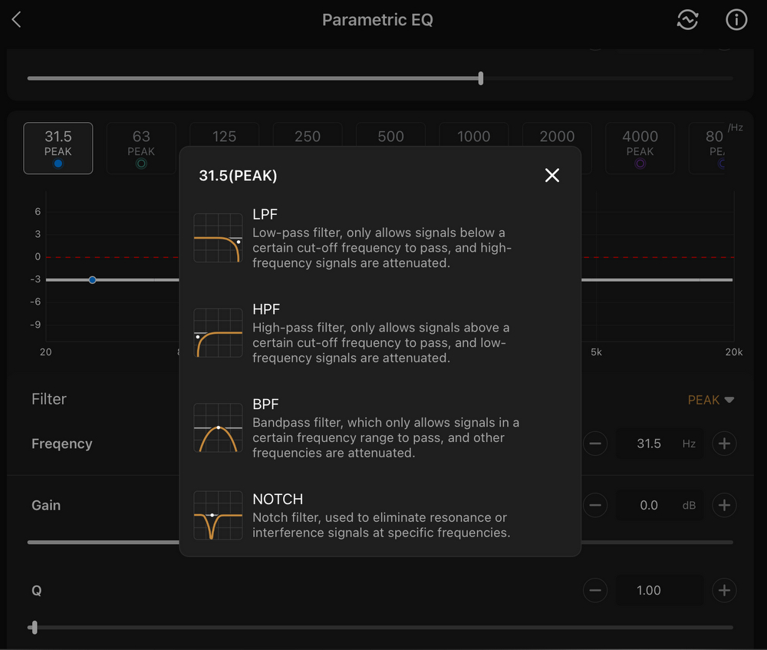This screenshot has width=767, height=650.
Task: Select the 31.5 PEAK band tab
Action: coord(58,148)
